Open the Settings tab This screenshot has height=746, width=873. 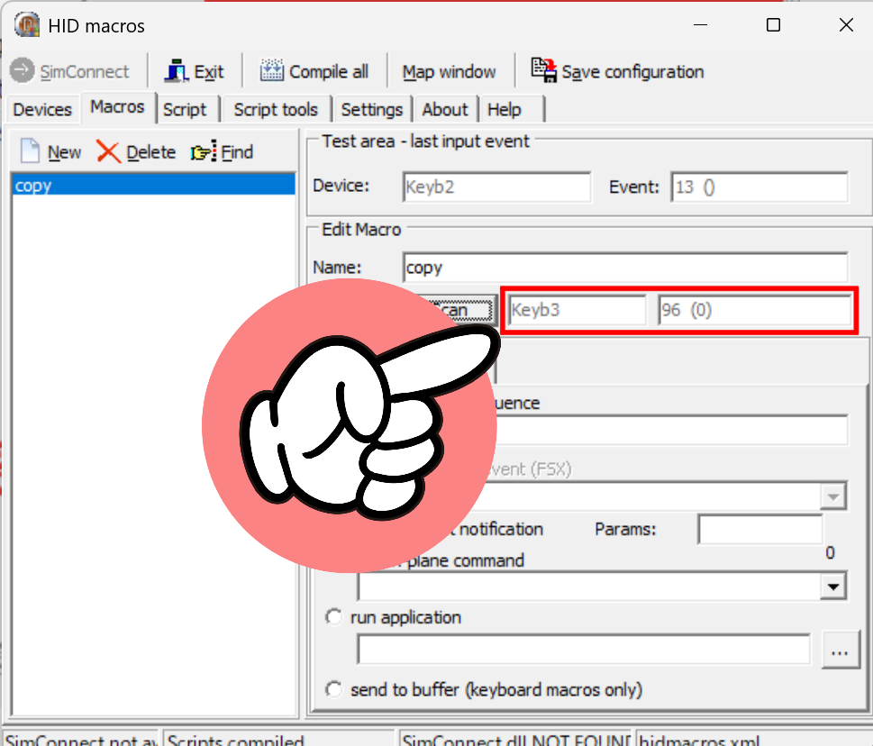371,110
